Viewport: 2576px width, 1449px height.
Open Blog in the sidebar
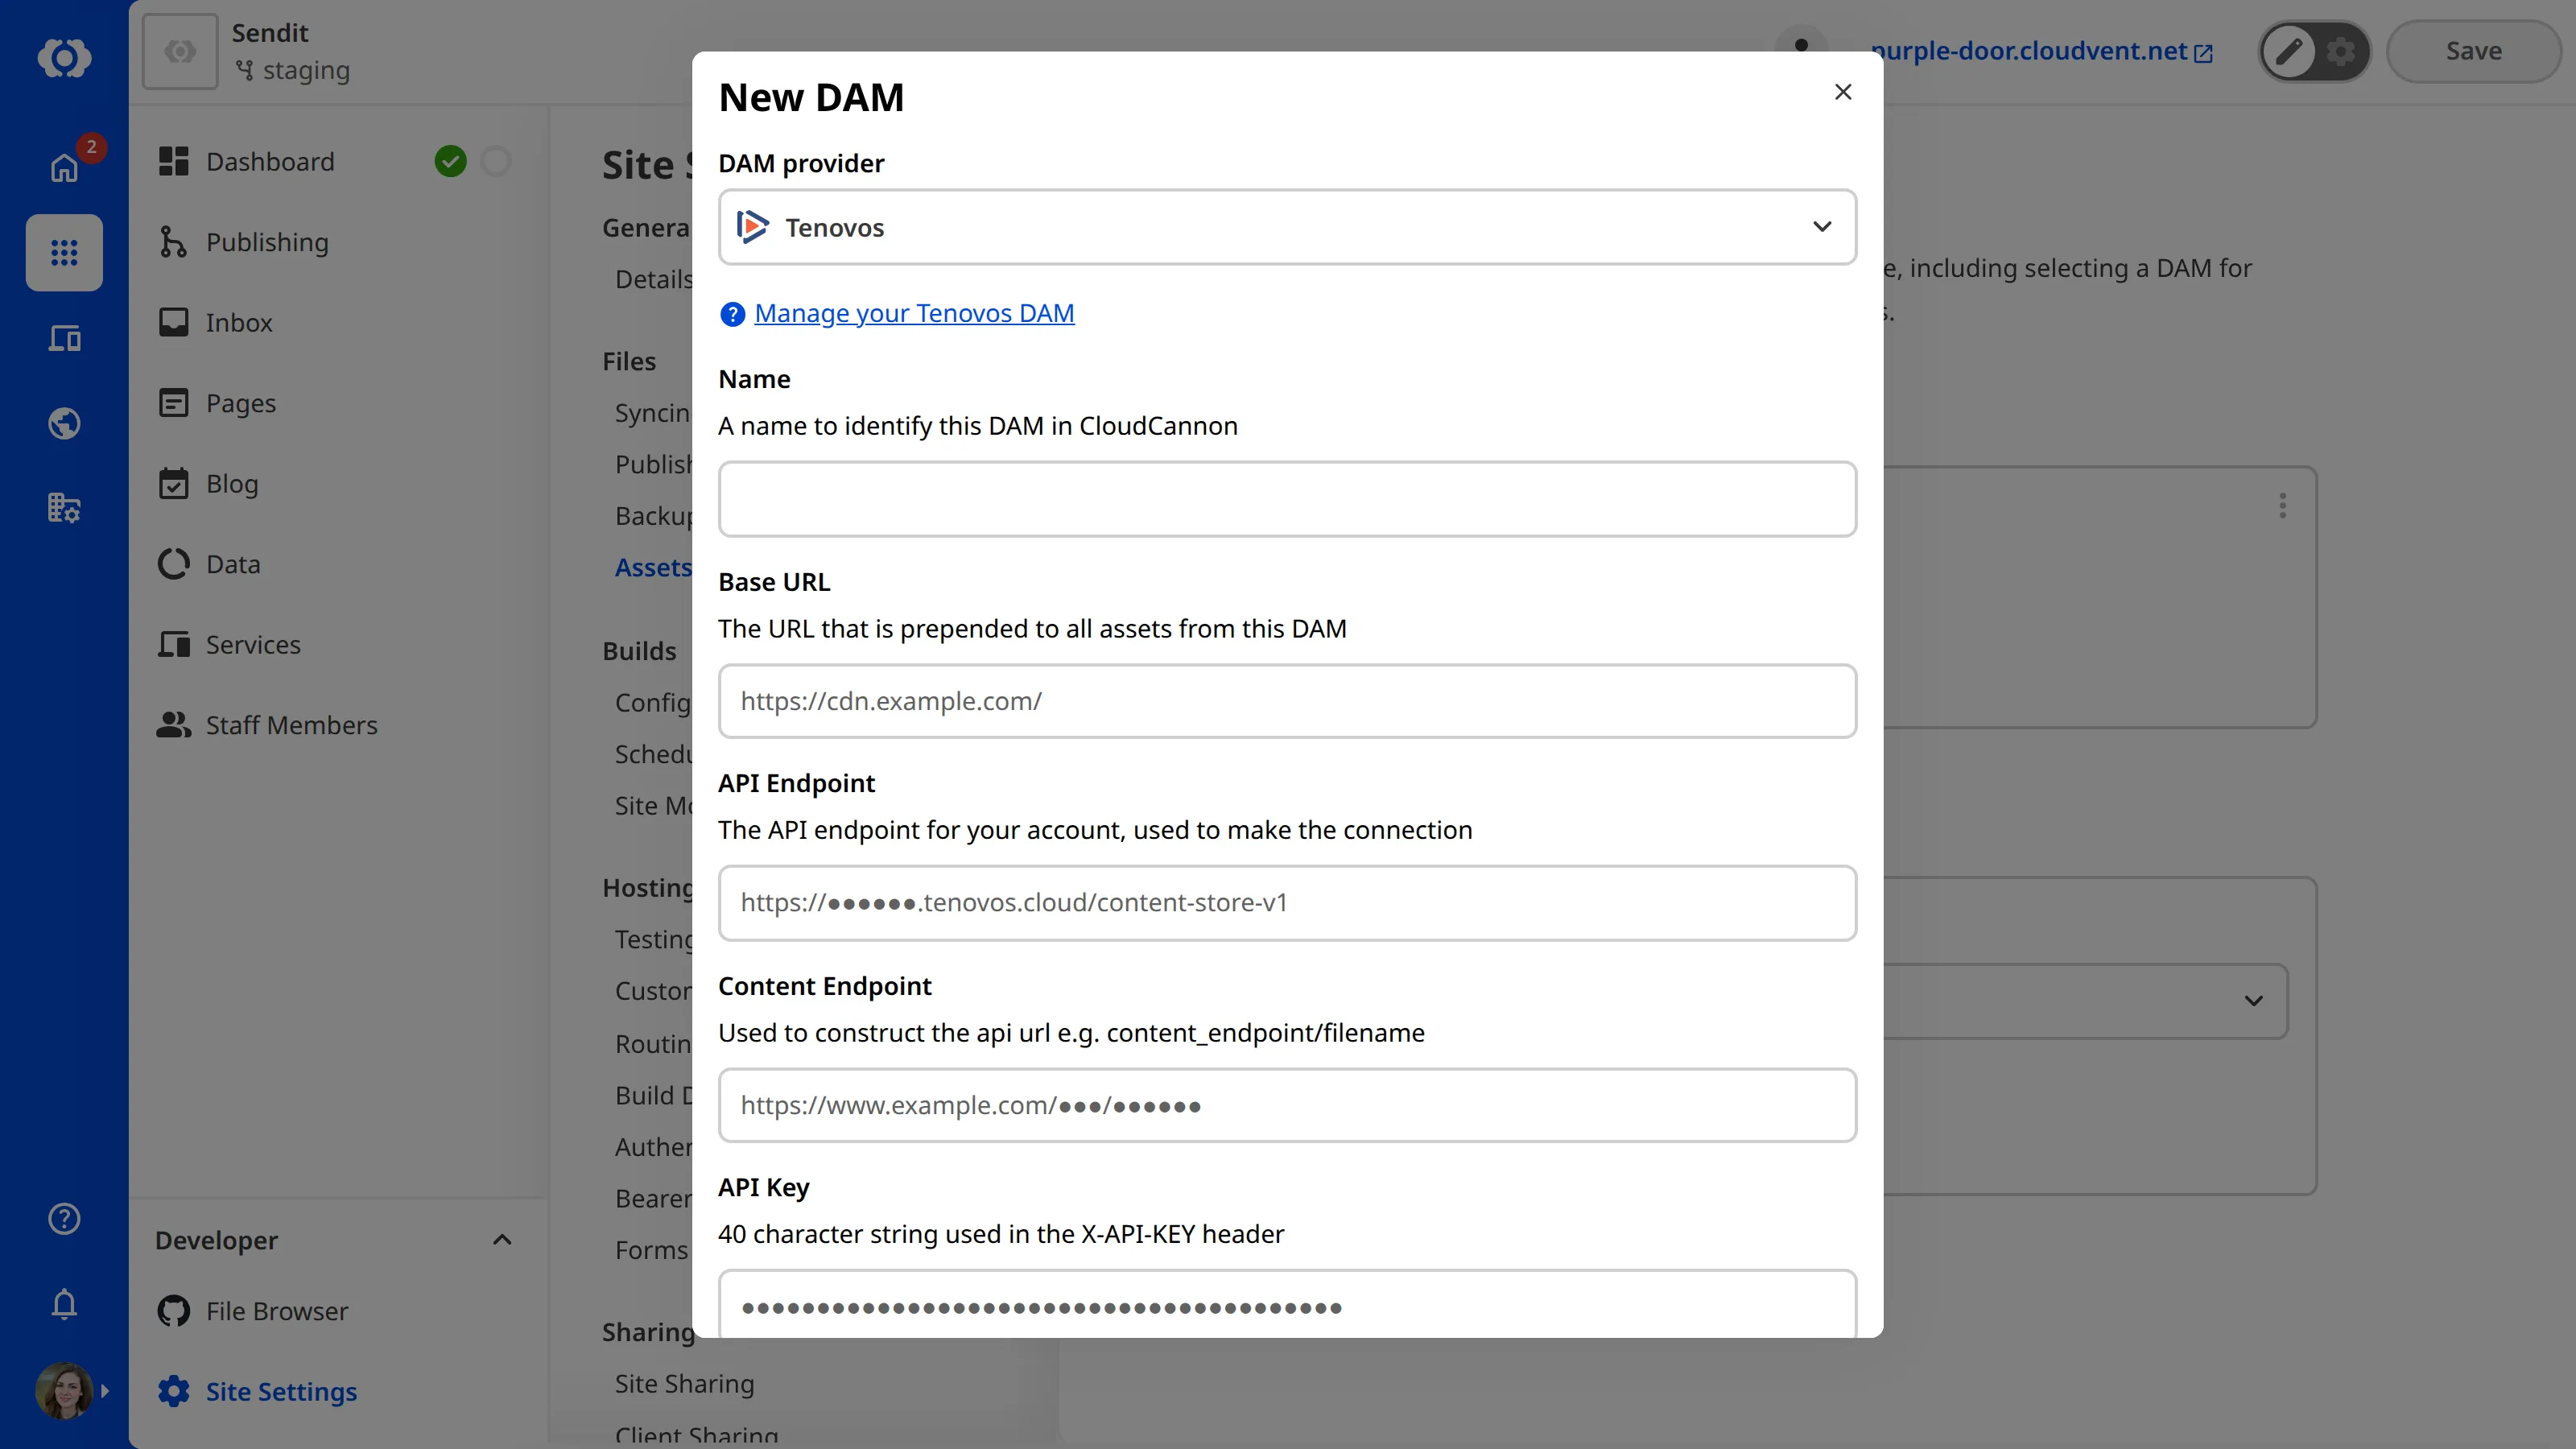232,483
